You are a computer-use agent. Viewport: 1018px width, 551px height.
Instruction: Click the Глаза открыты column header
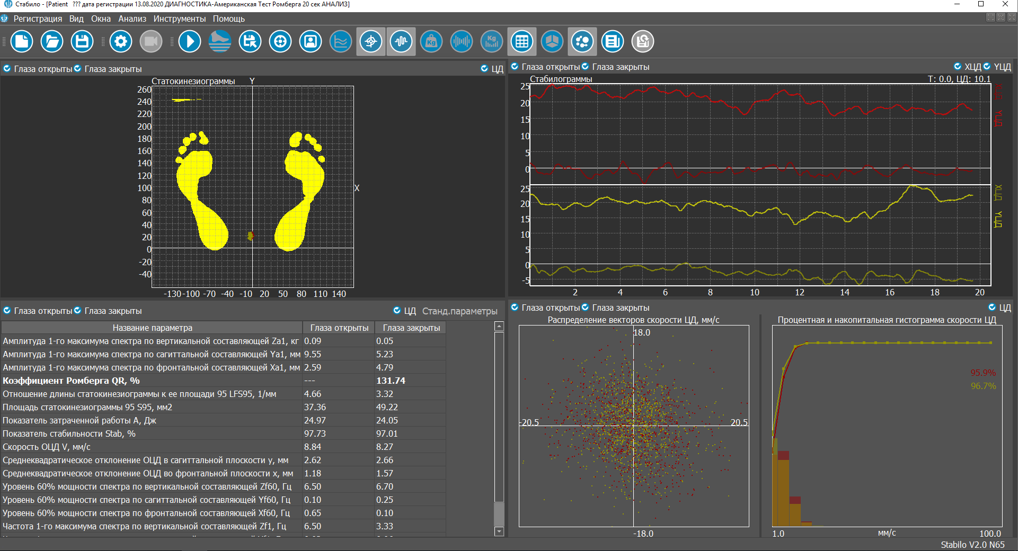click(339, 328)
